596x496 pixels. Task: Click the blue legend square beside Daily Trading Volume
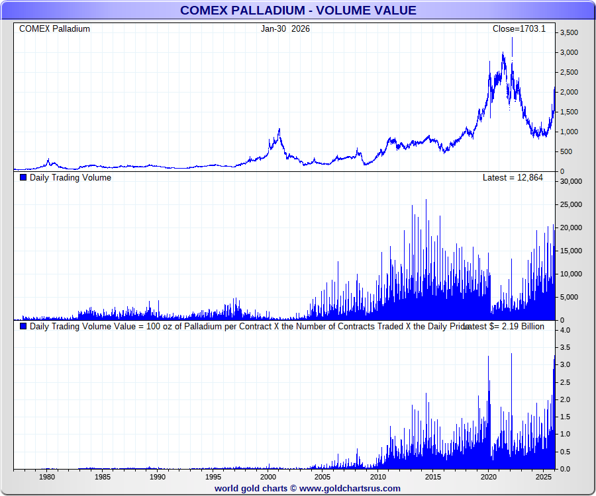click(x=23, y=177)
